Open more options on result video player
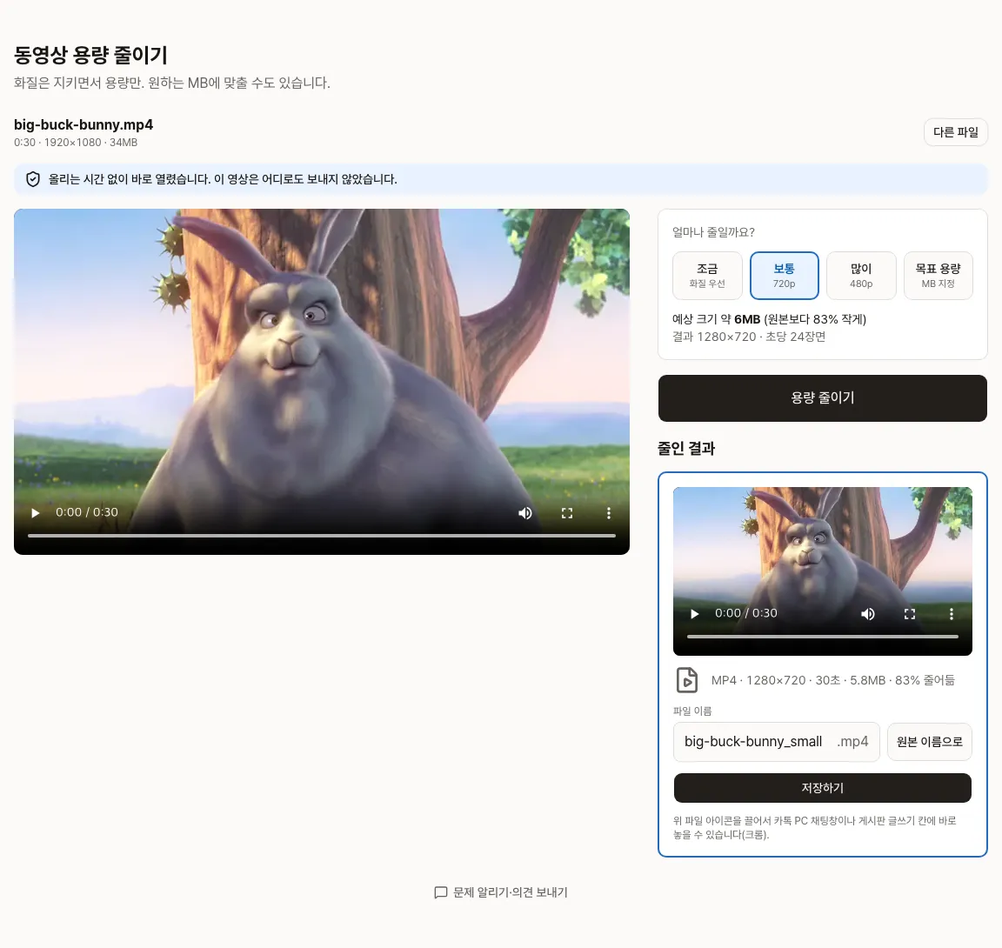Viewport: 1002px width, 948px height. (x=951, y=614)
